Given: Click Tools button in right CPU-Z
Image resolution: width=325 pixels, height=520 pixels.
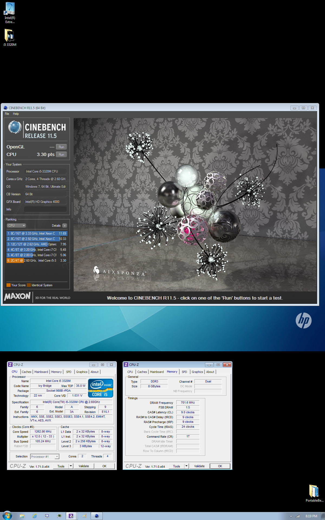Looking at the screenshot, I should 177,466.
